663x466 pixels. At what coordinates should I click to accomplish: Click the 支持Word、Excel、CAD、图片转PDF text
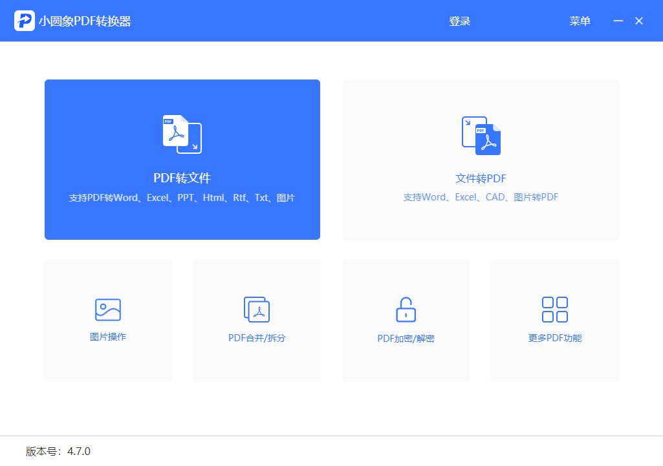pos(481,196)
